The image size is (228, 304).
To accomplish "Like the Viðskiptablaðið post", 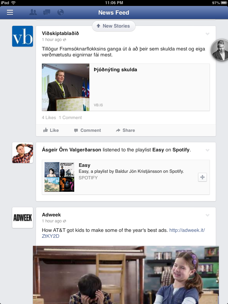I will (x=51, y=130).
